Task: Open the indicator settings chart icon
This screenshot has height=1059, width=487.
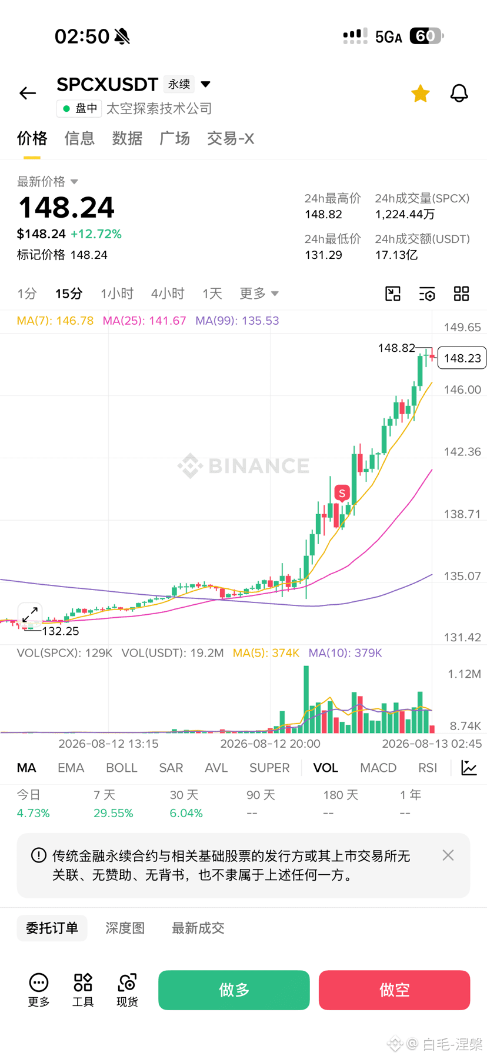Action: click(x=469, y=768)
